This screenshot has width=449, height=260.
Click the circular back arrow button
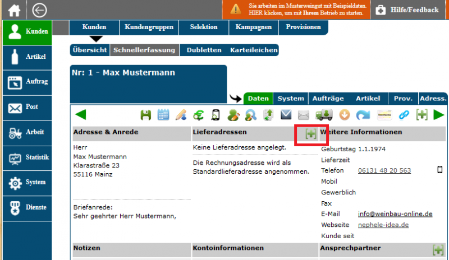(x=40, y=10)
